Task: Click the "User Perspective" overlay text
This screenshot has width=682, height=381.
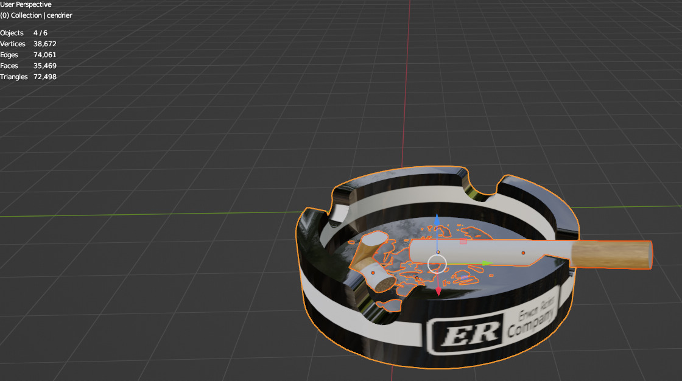Action: click(26, 4)
